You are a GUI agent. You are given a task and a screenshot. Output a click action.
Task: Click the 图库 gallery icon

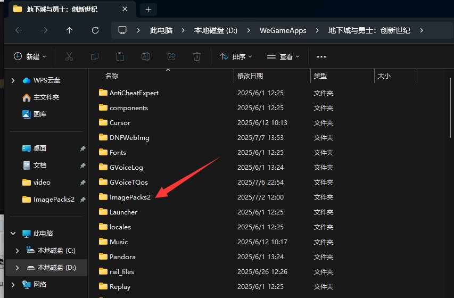coord(27,114)
